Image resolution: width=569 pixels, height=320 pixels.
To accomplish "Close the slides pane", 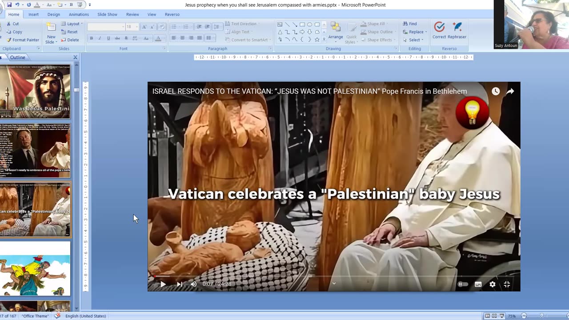I will [75, 57].
